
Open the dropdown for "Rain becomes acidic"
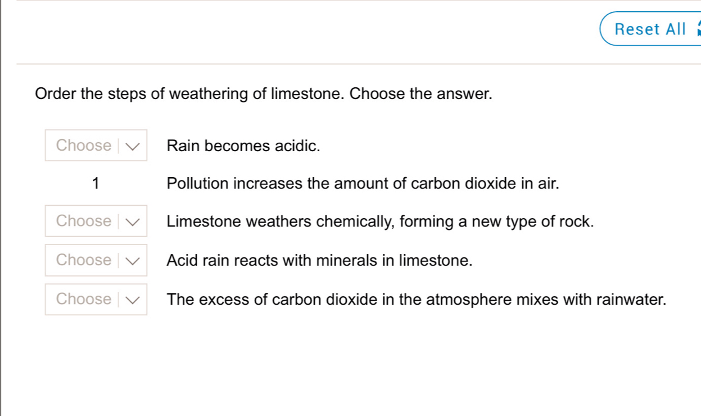tap(96, 146)
